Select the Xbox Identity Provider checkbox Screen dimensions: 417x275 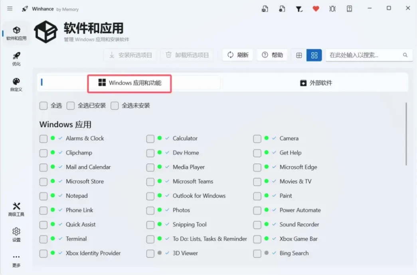pyautogui.click(x=43, y=253)
